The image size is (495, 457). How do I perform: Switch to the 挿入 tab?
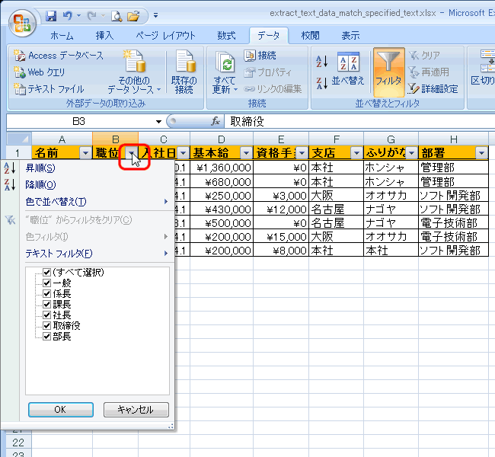(104, 36)
